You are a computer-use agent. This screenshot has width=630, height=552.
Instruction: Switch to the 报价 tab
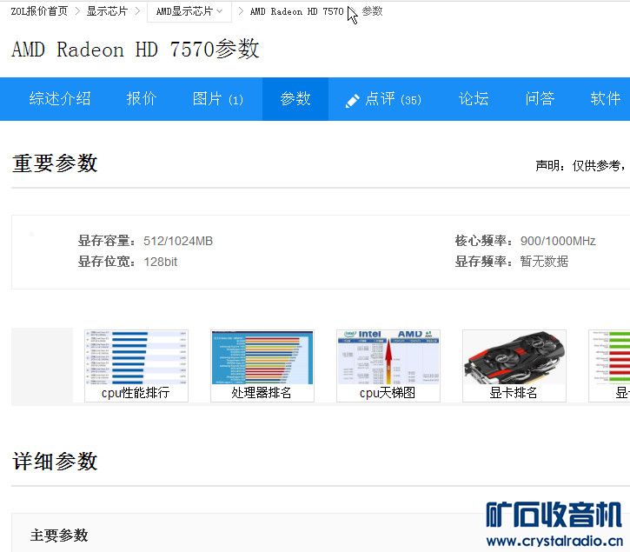point(142,98)
